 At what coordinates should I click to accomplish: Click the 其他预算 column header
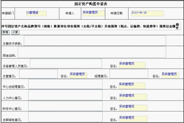(x=132, y=26)
